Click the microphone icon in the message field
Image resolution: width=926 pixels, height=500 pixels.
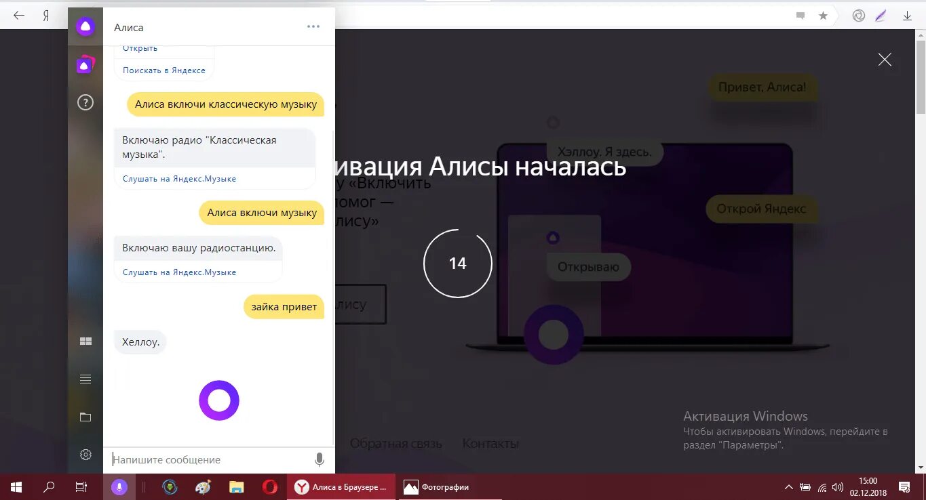320,460
